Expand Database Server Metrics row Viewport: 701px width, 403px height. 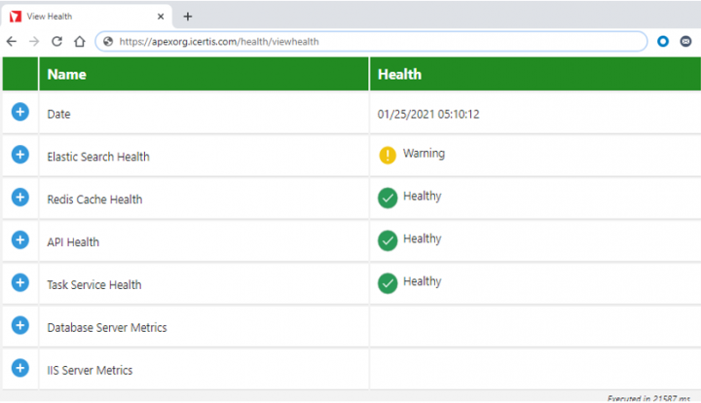pos(20,325)
